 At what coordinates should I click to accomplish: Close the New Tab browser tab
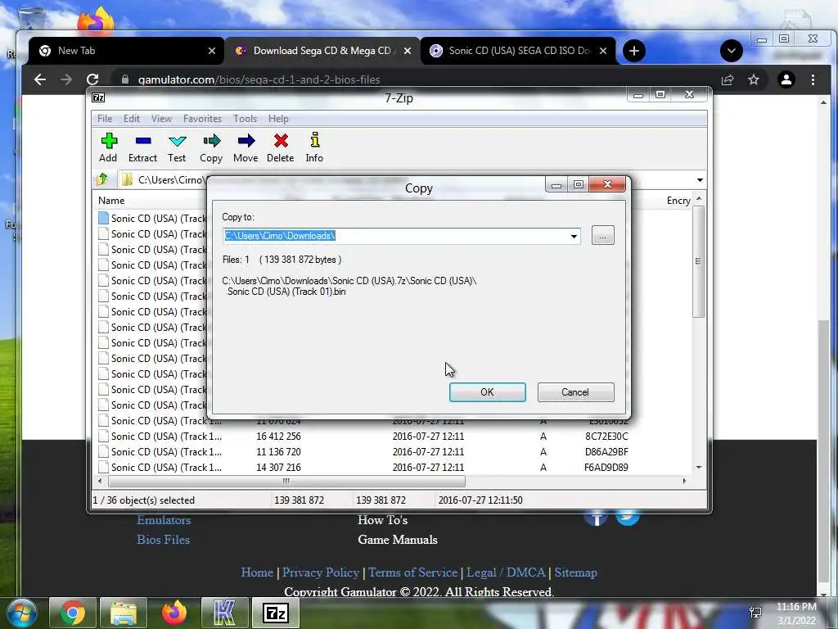(212, 51)
